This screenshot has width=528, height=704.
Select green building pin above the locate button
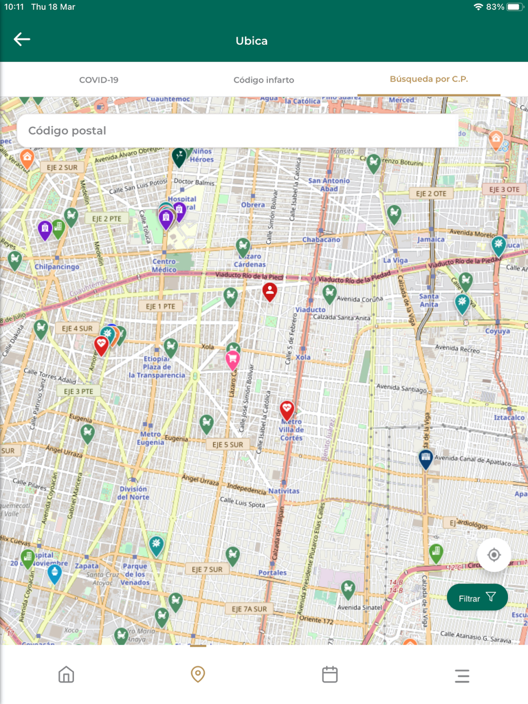click(x=436, y=554)
